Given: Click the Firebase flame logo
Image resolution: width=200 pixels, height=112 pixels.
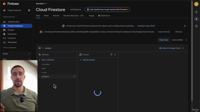Looking at the screenshot, I should point(4,3).
